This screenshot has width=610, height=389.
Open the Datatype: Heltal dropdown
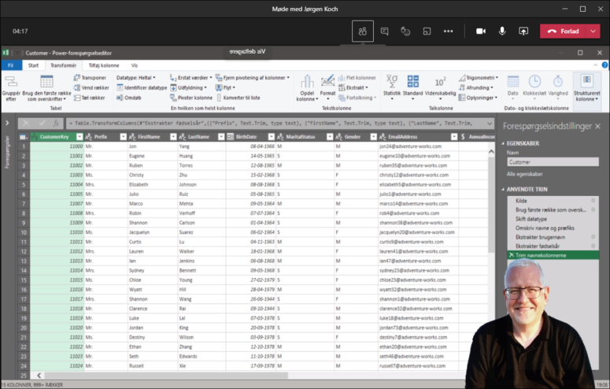(135, 77)
